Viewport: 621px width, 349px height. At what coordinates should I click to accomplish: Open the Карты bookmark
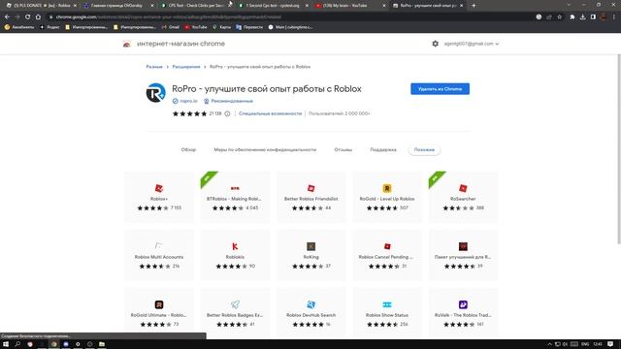tap(222, 27)
